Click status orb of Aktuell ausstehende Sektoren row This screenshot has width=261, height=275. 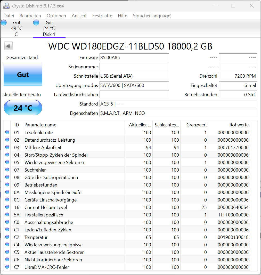(7, 252)
